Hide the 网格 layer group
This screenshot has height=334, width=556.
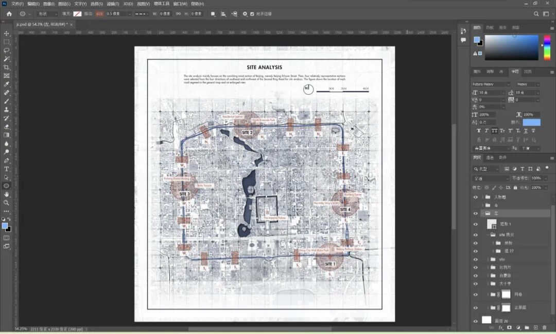[x=476, y=294]
